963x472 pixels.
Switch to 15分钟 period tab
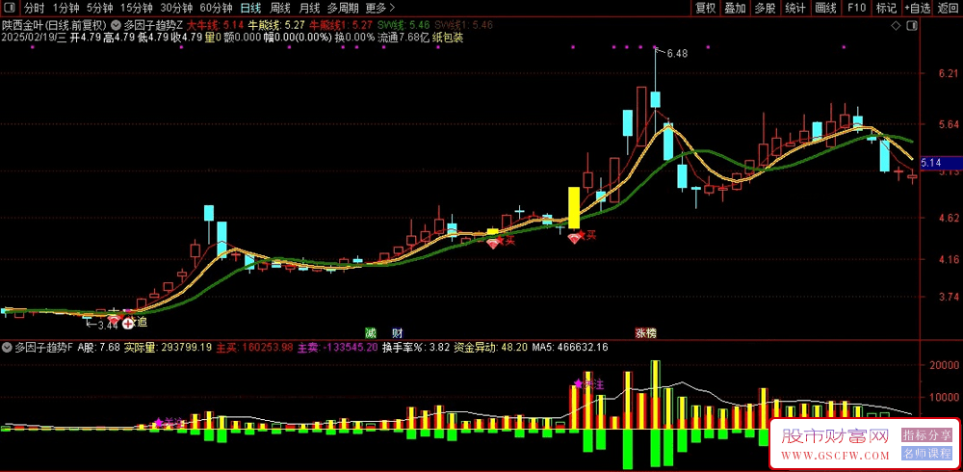[x=137, y=8]
